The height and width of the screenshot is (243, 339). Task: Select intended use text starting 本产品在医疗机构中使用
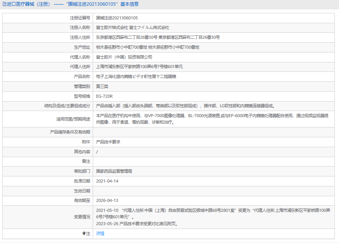click(212, 119)
